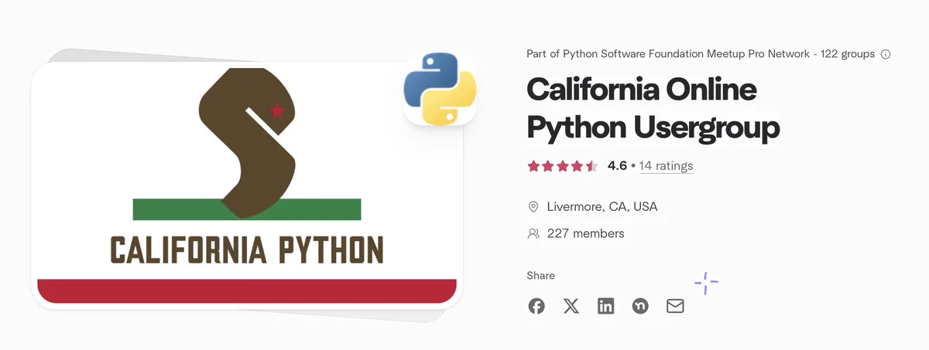
Task: Open info icon beside Pro Network text
Action: (886, 54)
